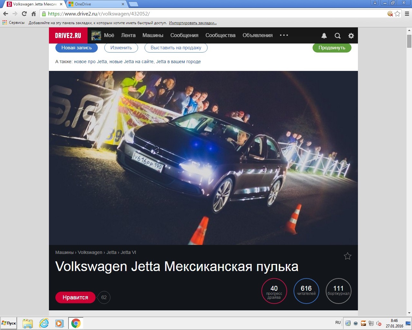Open media player from taskbar
412x330 pixels.
coord(59,323)
